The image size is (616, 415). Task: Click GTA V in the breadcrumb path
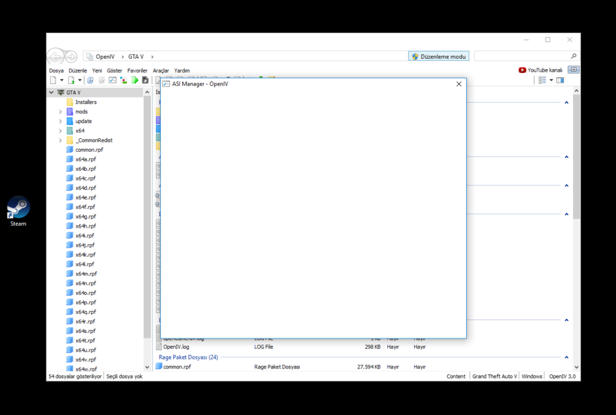(x=136, y=57)
